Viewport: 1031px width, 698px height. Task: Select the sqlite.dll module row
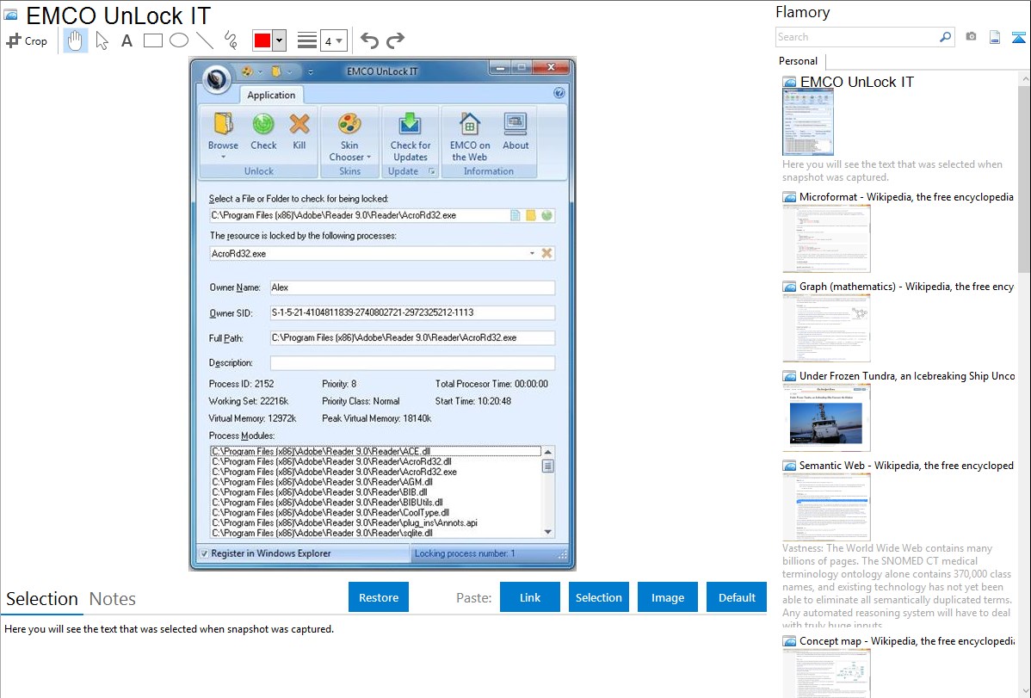(x=375, y=533)
